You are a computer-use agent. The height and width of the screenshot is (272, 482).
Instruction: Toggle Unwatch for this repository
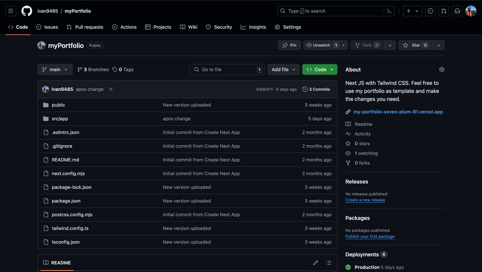[322, 45]
